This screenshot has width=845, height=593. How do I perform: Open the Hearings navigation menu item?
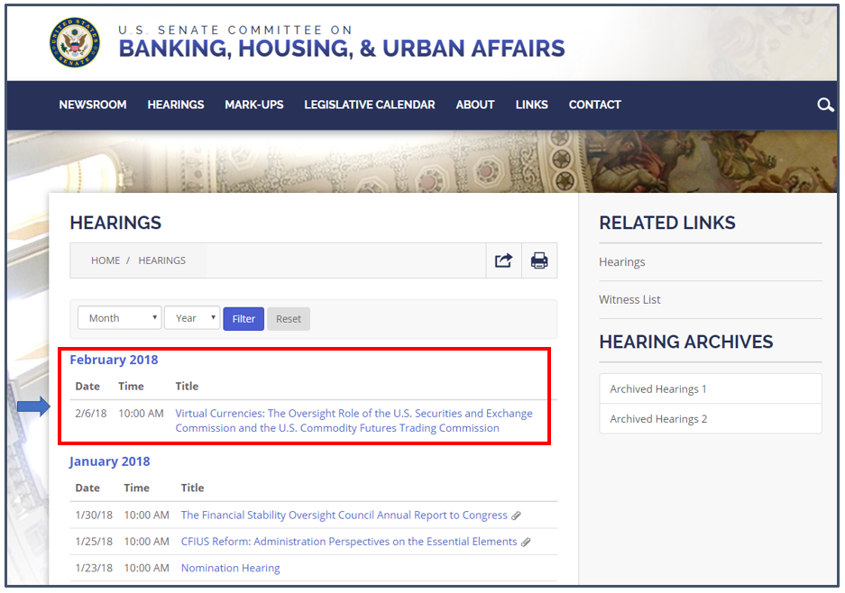coord(176,105)
